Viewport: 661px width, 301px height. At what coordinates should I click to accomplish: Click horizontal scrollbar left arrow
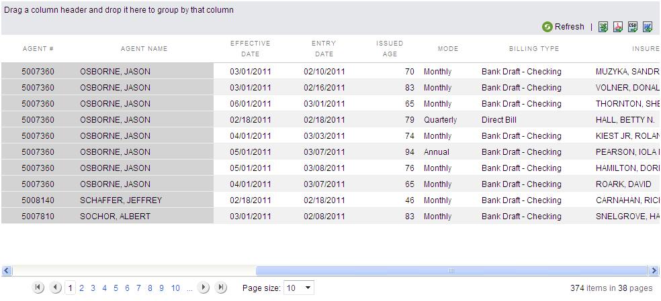tap(7, 271)
